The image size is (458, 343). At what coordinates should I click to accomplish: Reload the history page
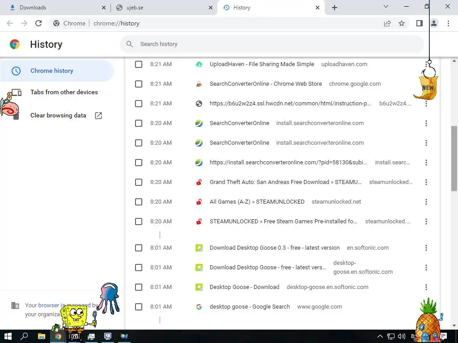38,23
